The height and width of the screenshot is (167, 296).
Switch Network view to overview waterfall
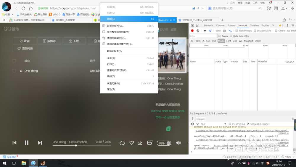tap(230, 31)
